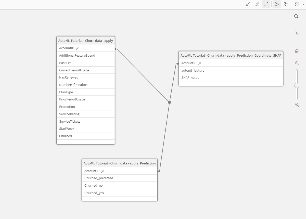Click key icon beside AccountID in apply_Prediction table
The image size is (306, 219).
[103, 171]
